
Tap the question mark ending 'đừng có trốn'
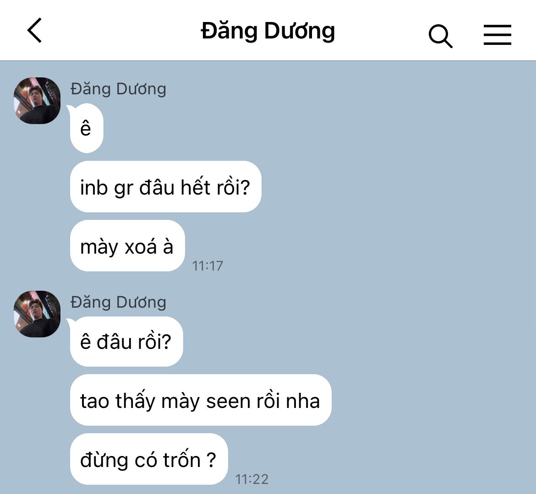(x=212, y=460)
